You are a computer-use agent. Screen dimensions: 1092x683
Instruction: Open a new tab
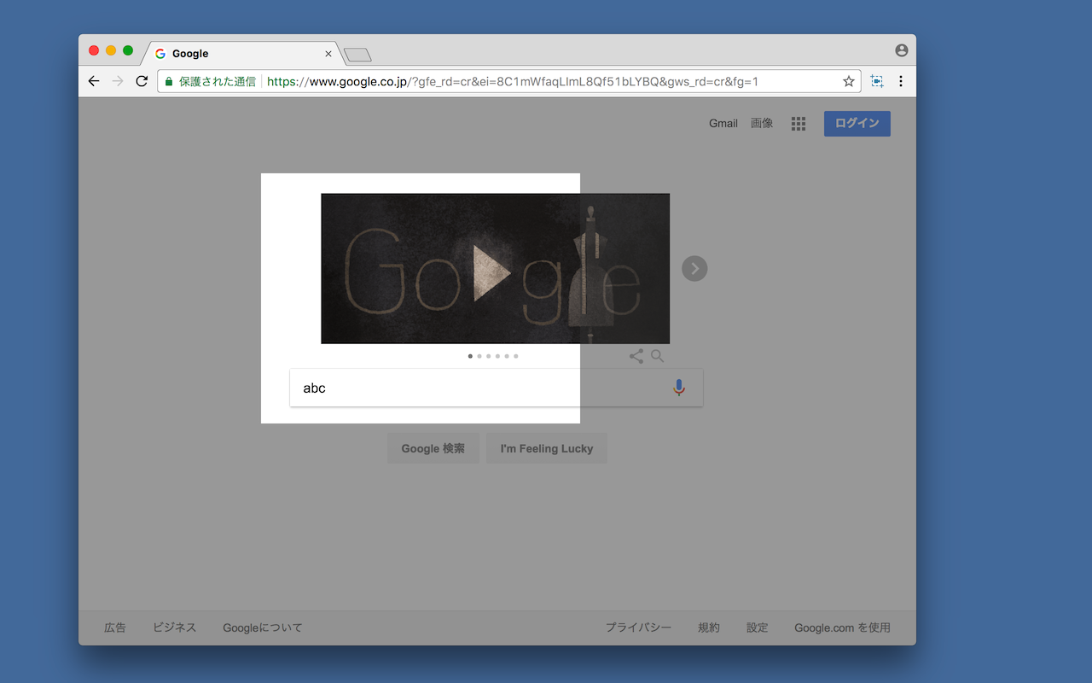358,55
